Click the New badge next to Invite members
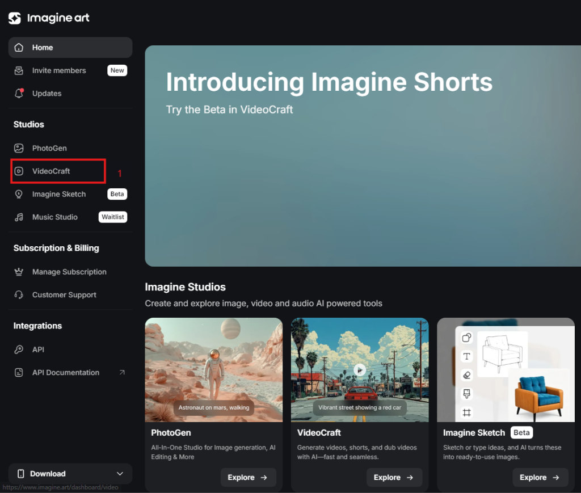Image resolution: width=581 pixels, height=493 pixels. [117, 70]
